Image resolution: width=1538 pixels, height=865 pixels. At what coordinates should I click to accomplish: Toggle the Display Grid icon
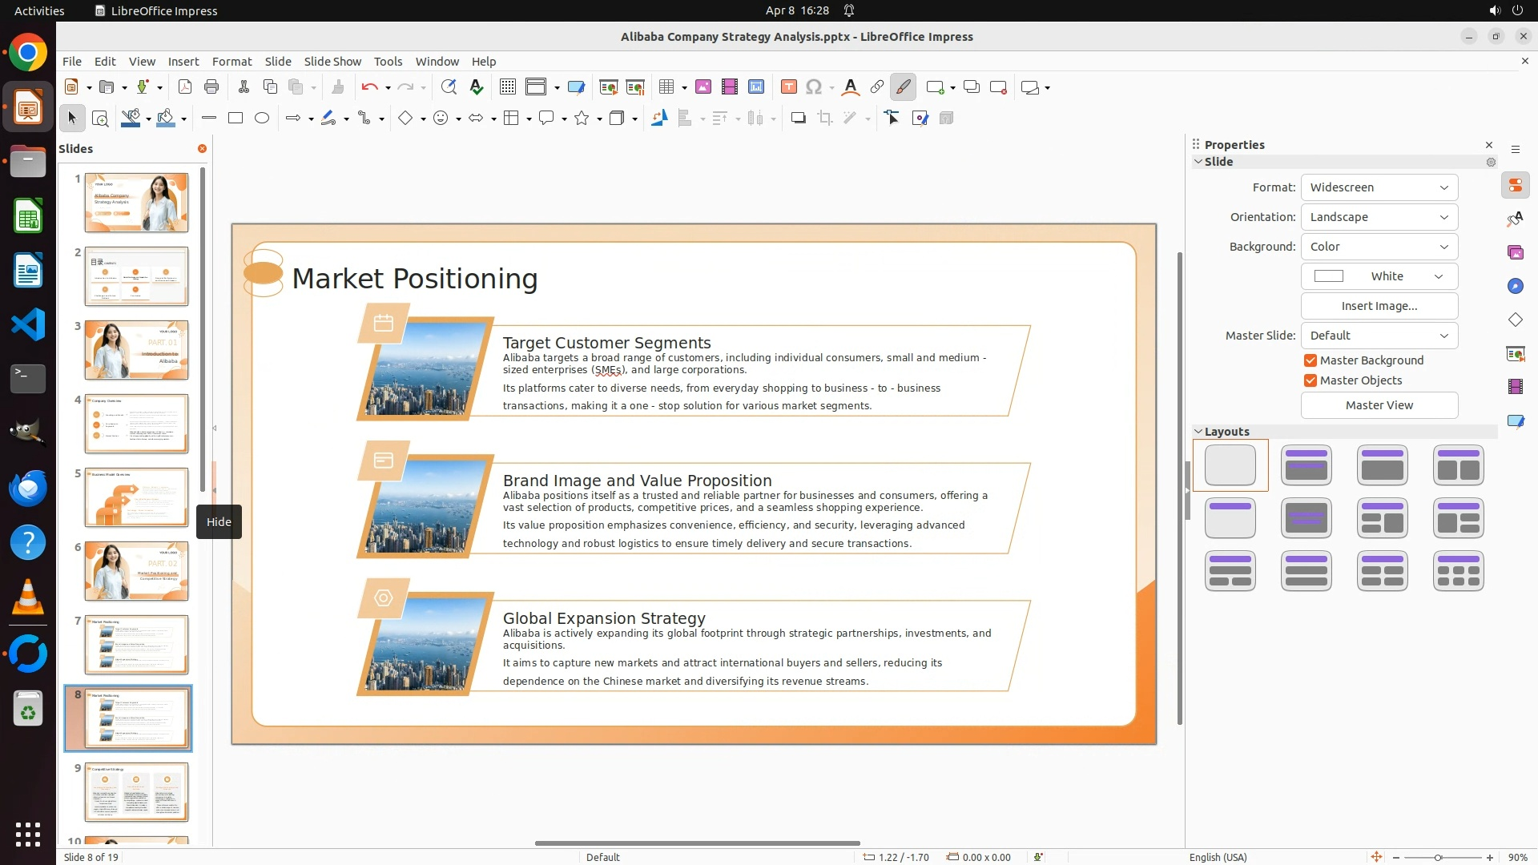click(507, 87)
